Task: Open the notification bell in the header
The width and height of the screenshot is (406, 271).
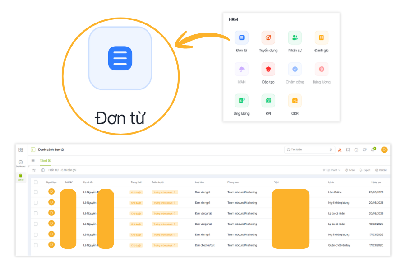Action: click(373, 150)
